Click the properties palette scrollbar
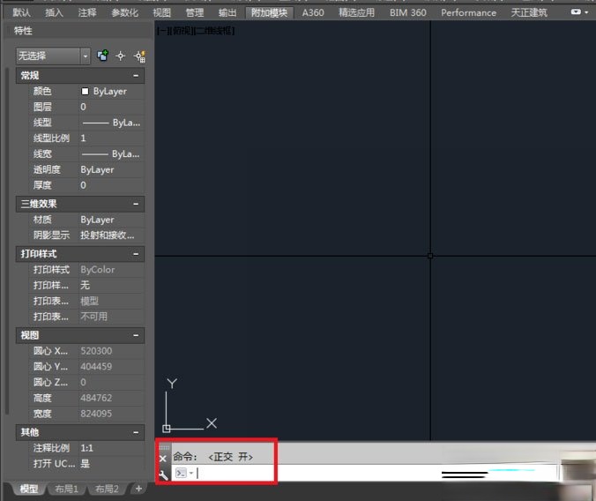The image size is (596, 501). click(x=6, y=241)
